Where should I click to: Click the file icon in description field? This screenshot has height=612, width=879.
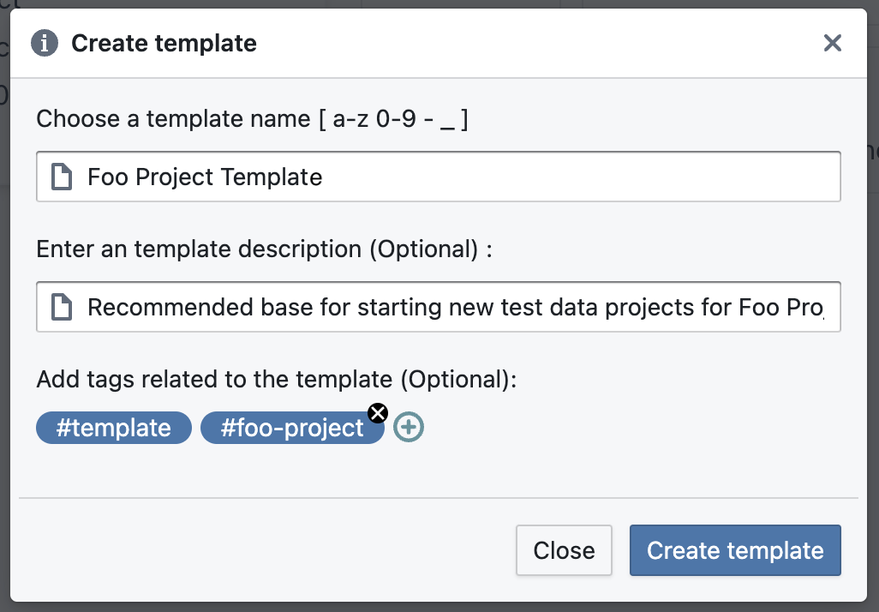62,307
